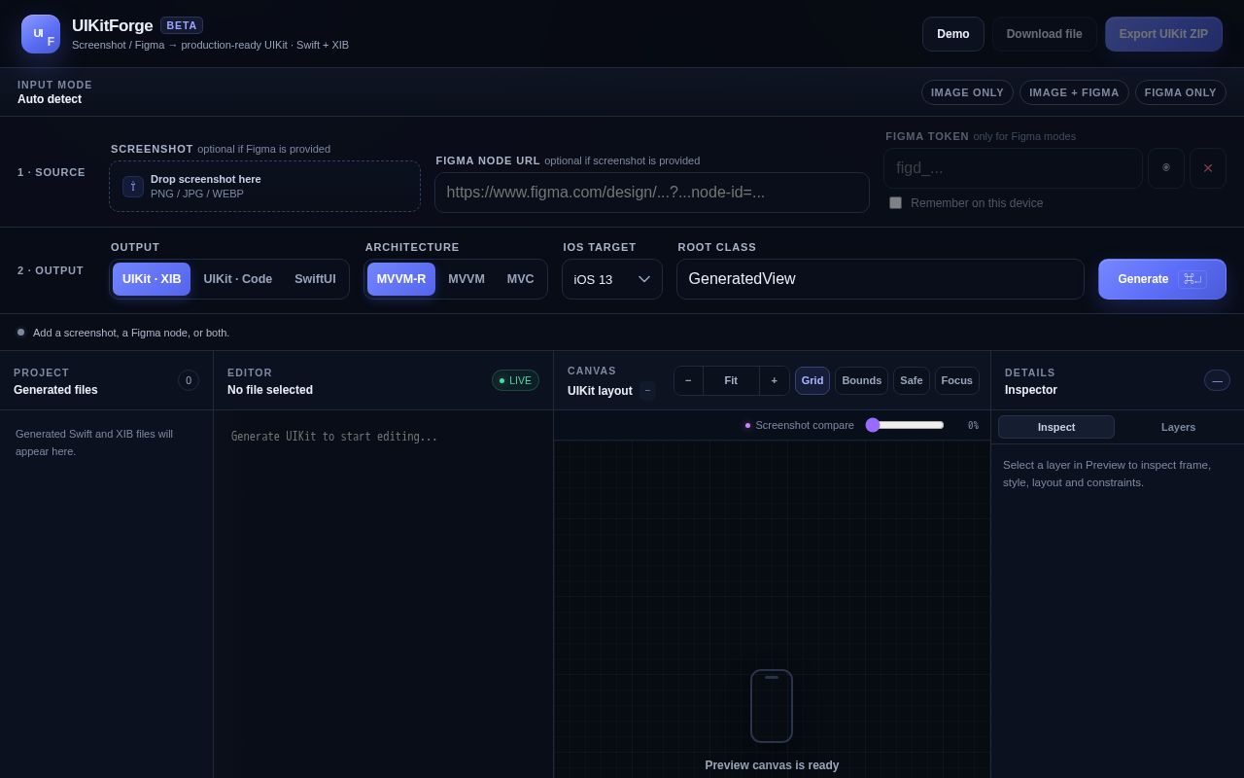Focus the Figma node URL field

point(652,193)
